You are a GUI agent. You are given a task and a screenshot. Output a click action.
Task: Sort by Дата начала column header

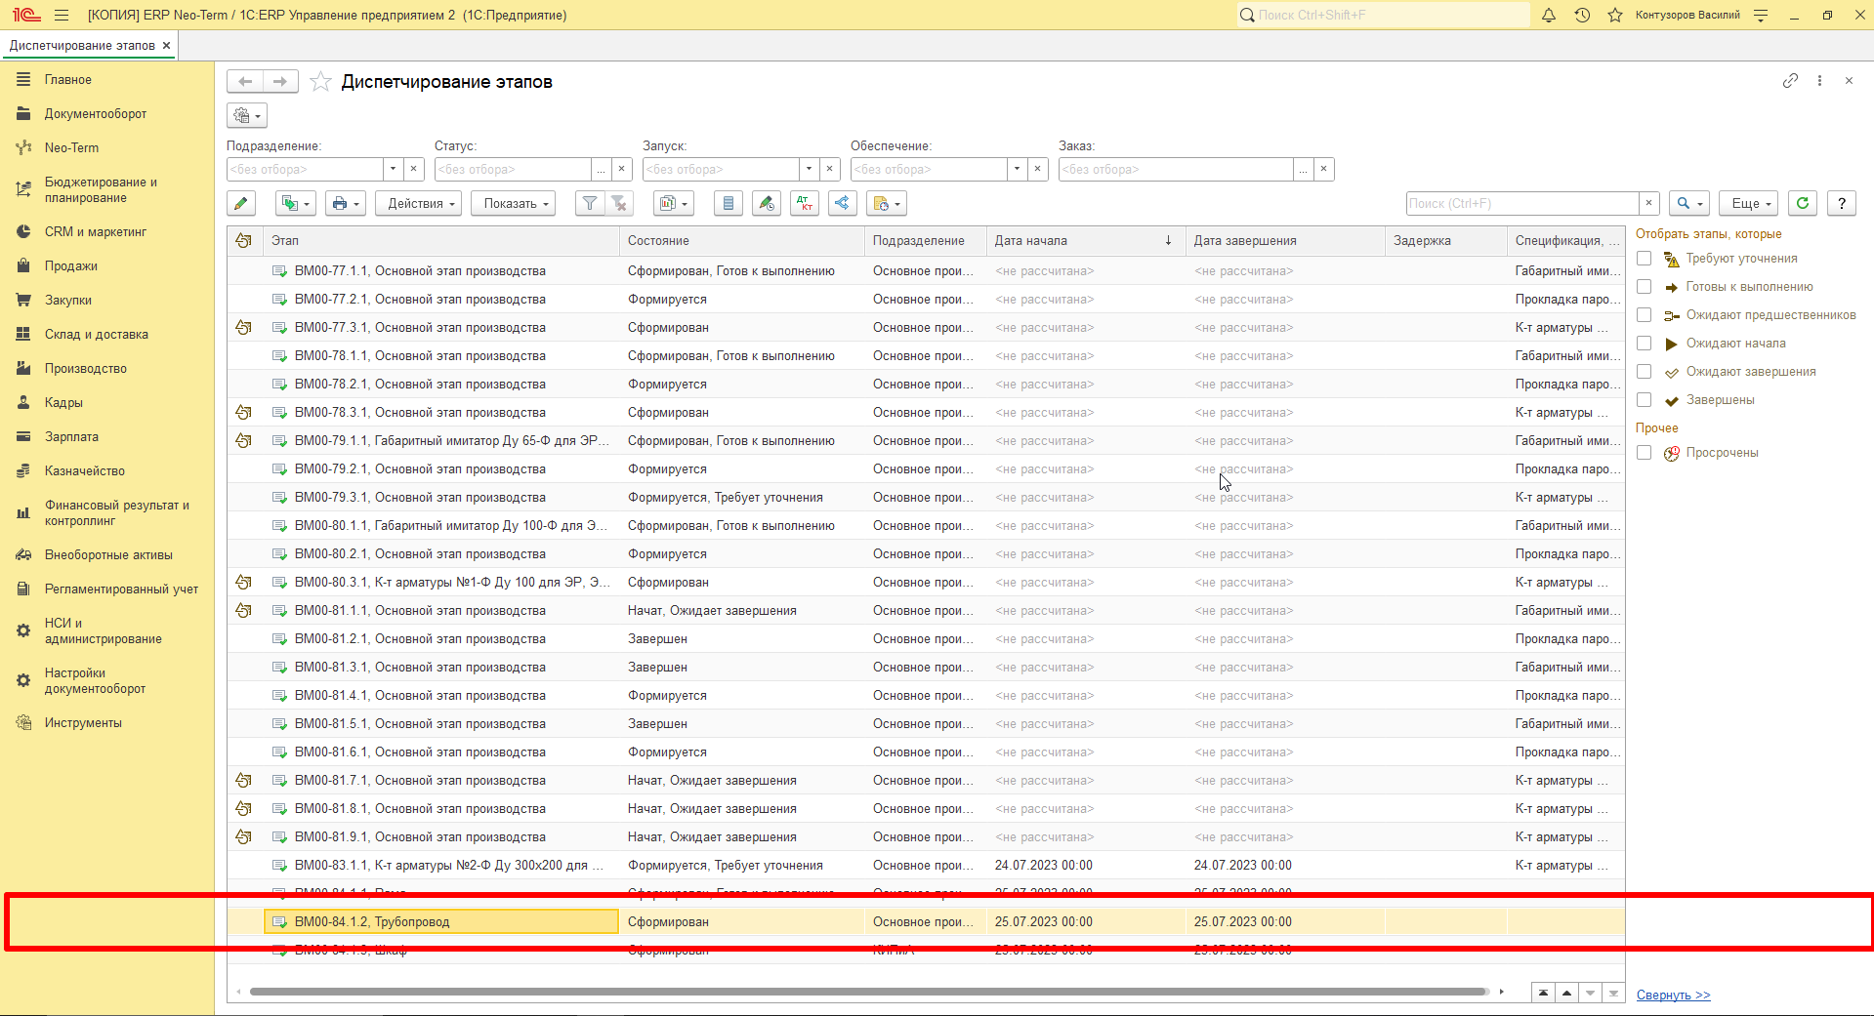[x=1084, y=240]
